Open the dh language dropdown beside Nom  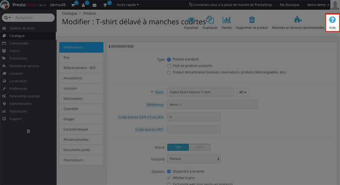(x=243, y=92)
